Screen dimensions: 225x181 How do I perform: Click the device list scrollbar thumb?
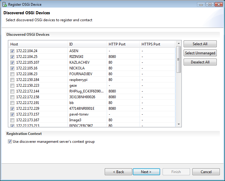coord(178,59)
